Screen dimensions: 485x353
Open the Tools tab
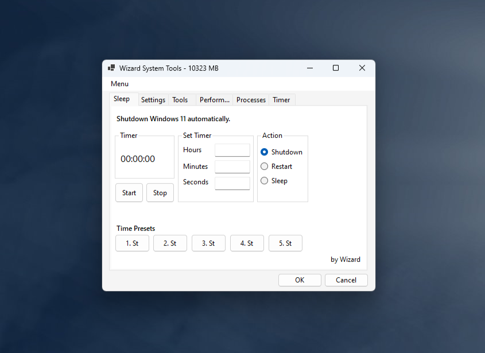click(x=179, y=99)
